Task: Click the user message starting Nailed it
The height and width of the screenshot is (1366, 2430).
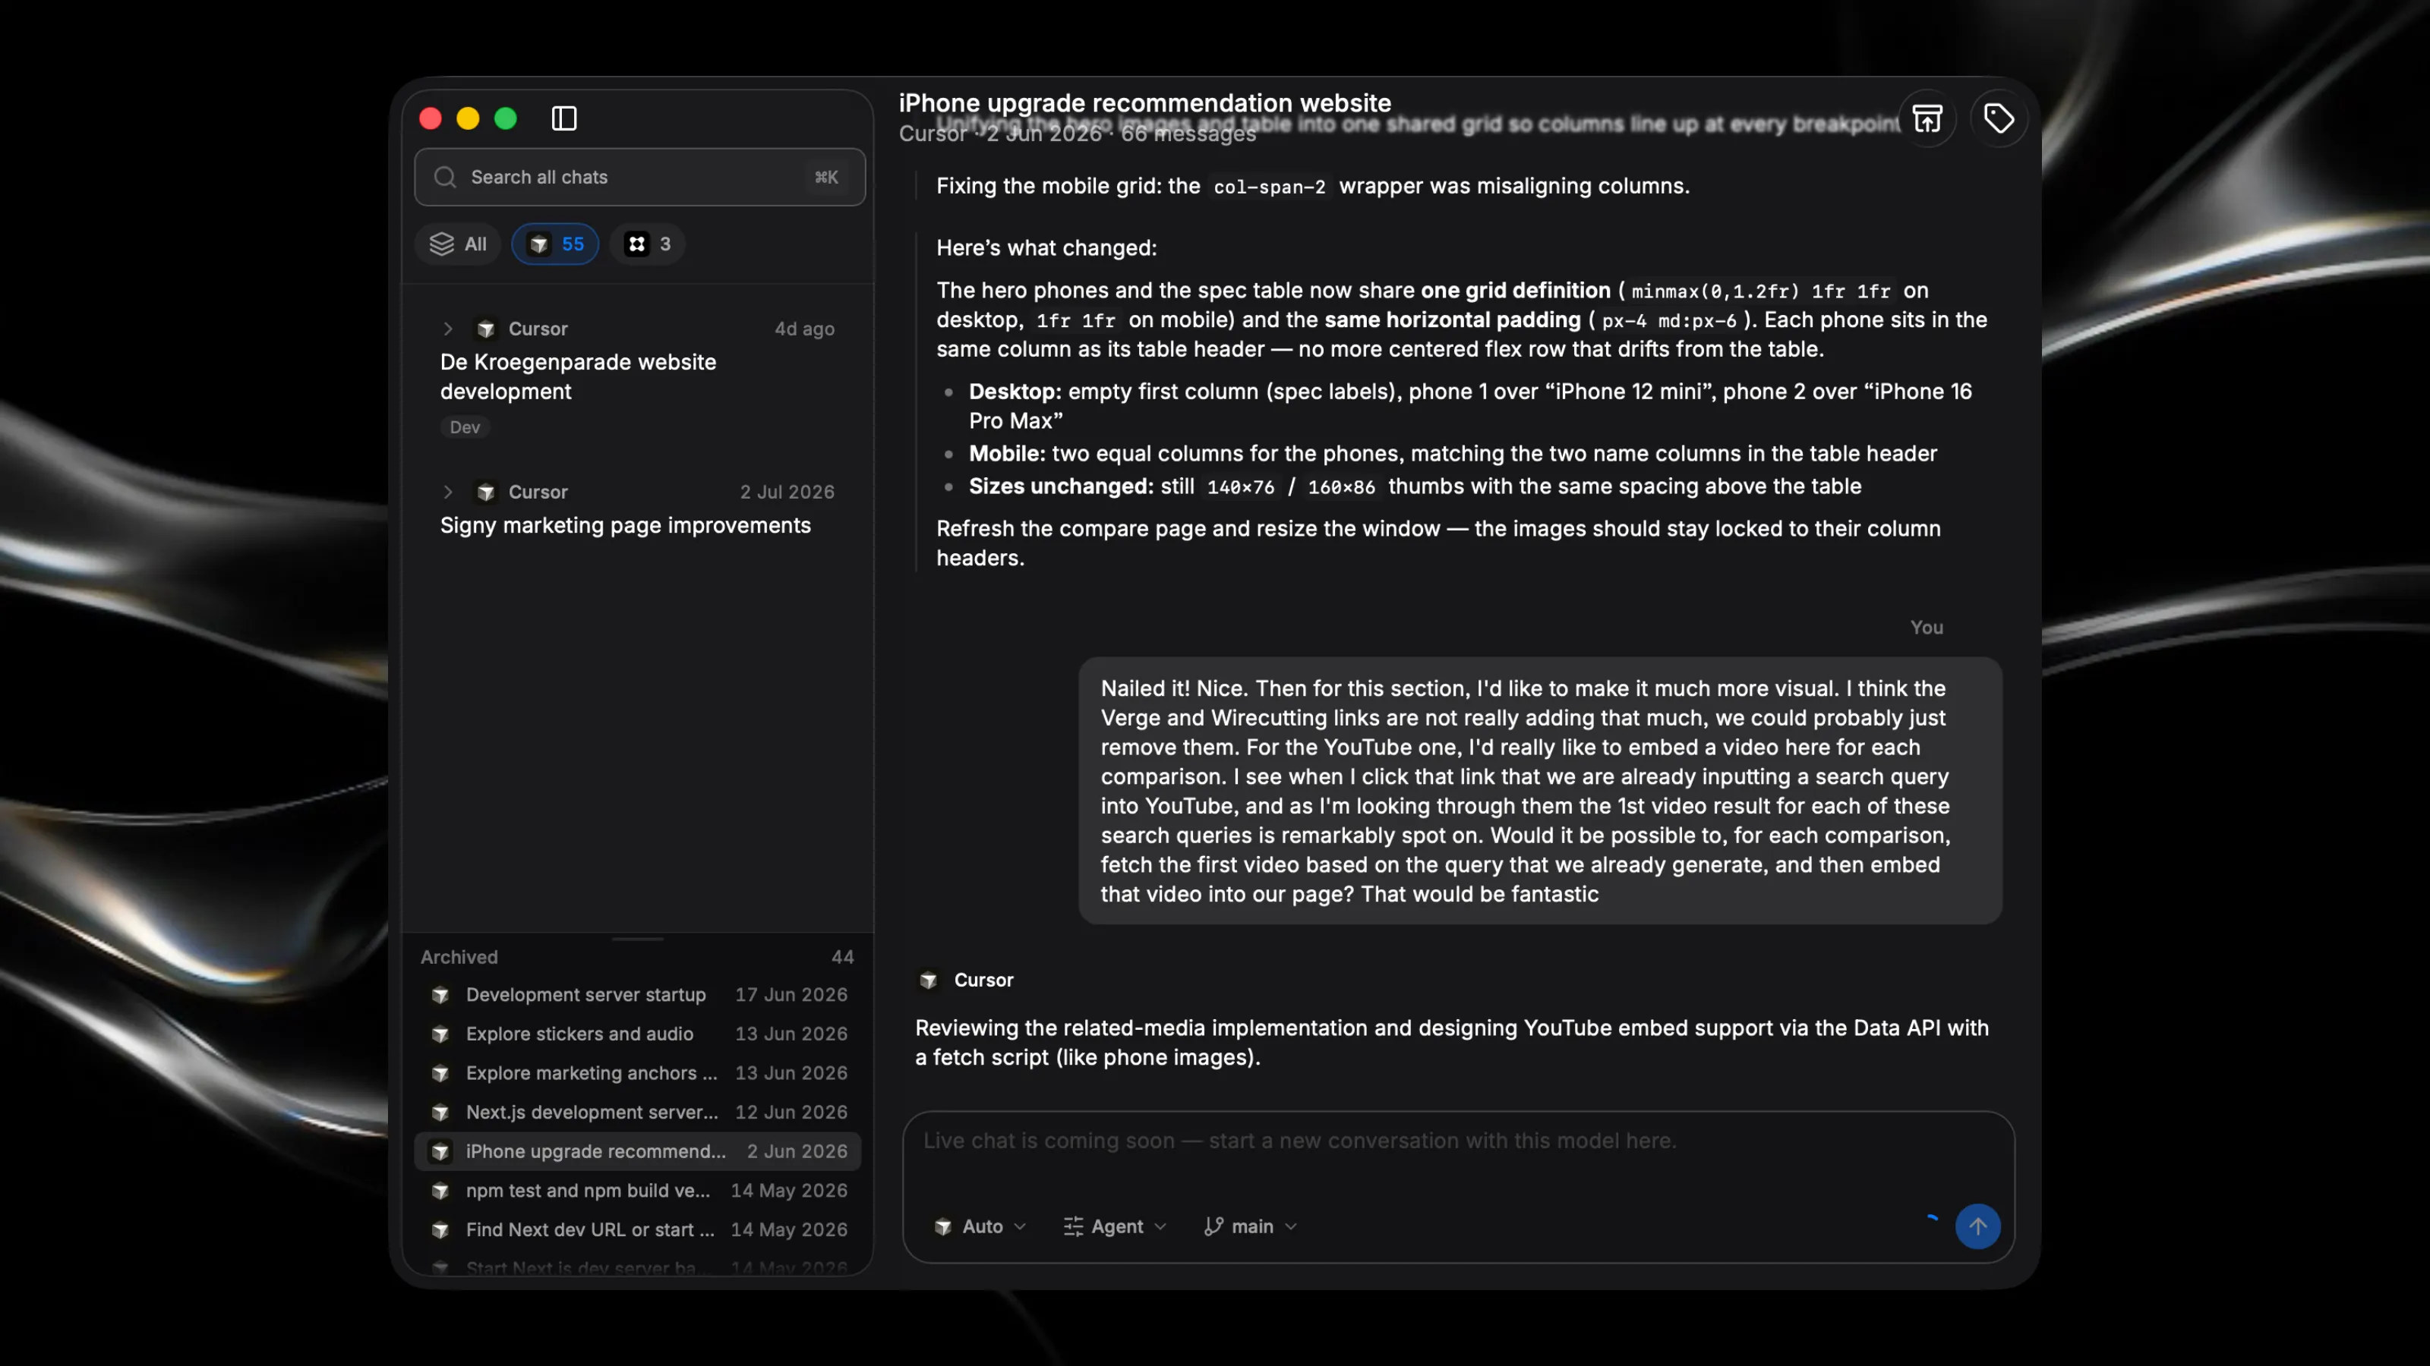Action: (x=1541, y=791)
